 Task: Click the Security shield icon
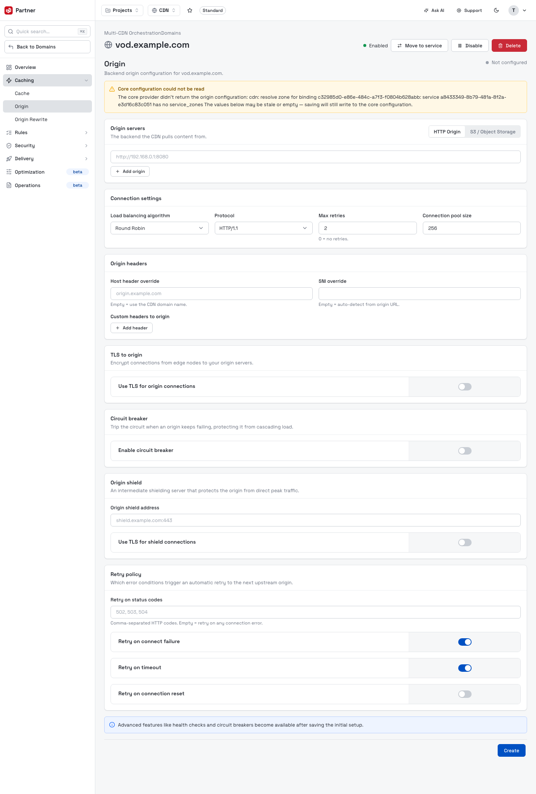(x=9, y=146)
